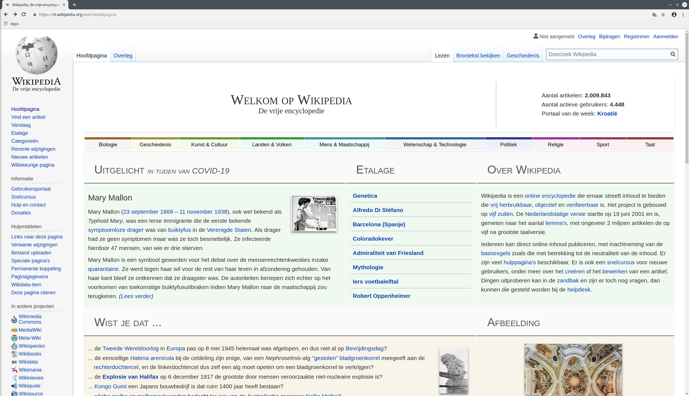Open Permanente koppeling in sidebar
This screenshot has height=396, width=689.
[x=36, y=269]
